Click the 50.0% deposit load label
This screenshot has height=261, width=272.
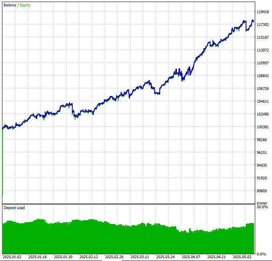262,207
